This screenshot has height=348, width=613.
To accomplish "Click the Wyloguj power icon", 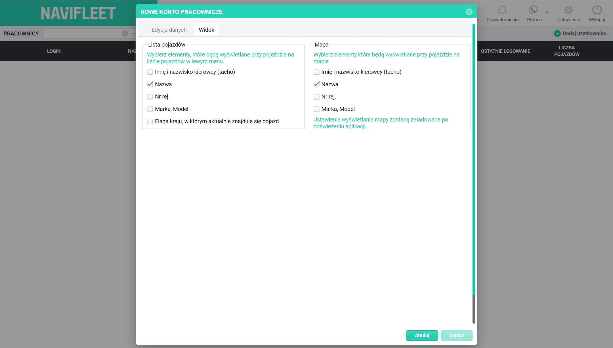I will (597, 10).
